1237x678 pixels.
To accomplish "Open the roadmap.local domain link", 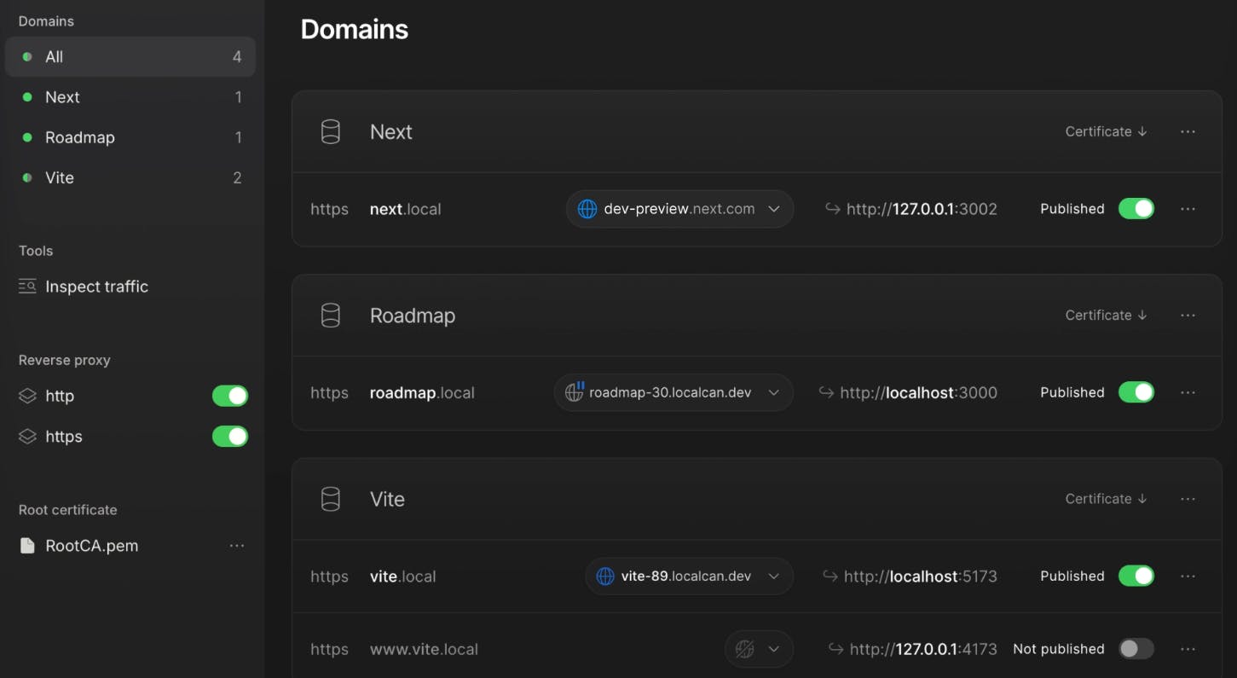I will [x=422, y=392].
